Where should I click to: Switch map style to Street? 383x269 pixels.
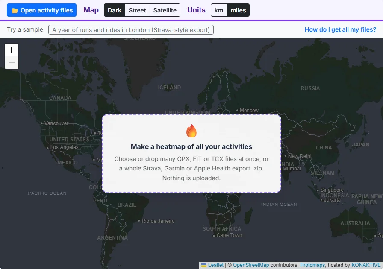137,10
